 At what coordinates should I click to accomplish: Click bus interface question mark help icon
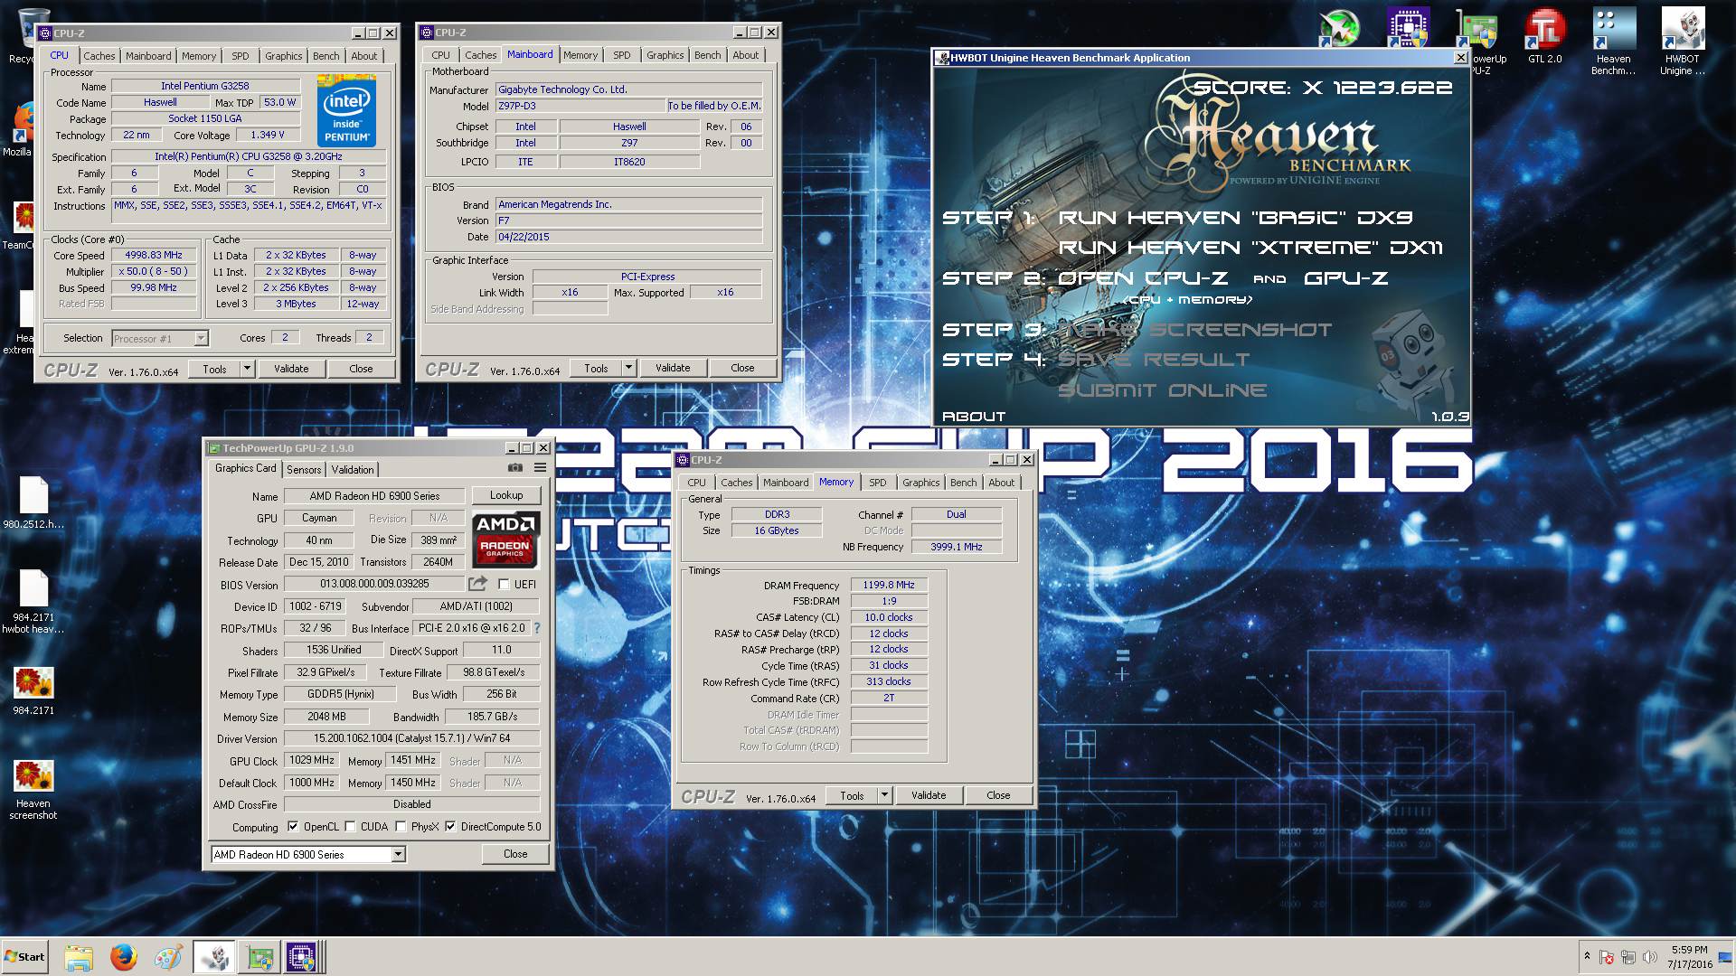pyautogui.click(x=537, y=628)
